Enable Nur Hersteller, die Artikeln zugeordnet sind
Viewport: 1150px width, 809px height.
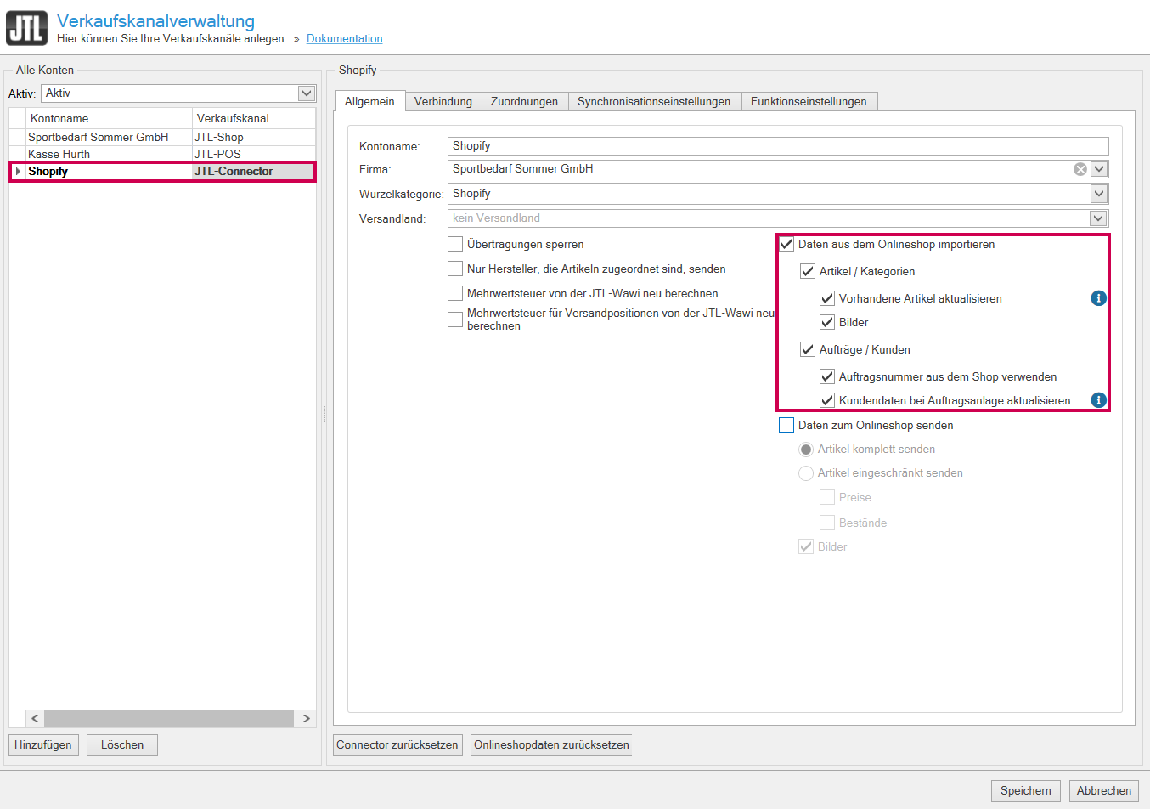[455, 269]
